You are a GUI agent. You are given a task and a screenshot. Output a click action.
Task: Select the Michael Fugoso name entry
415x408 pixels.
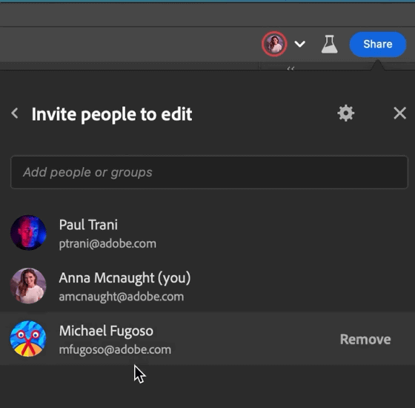[x=106, y=331]
